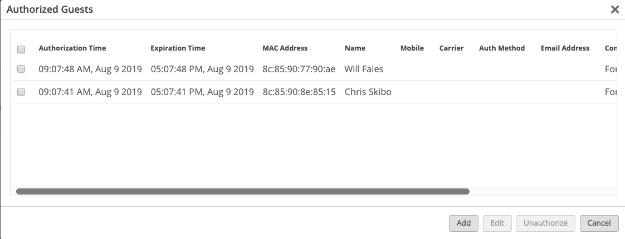Click the MAC Address column header
Viewport: 625px width, 239px height.
[x=285, y=48]
